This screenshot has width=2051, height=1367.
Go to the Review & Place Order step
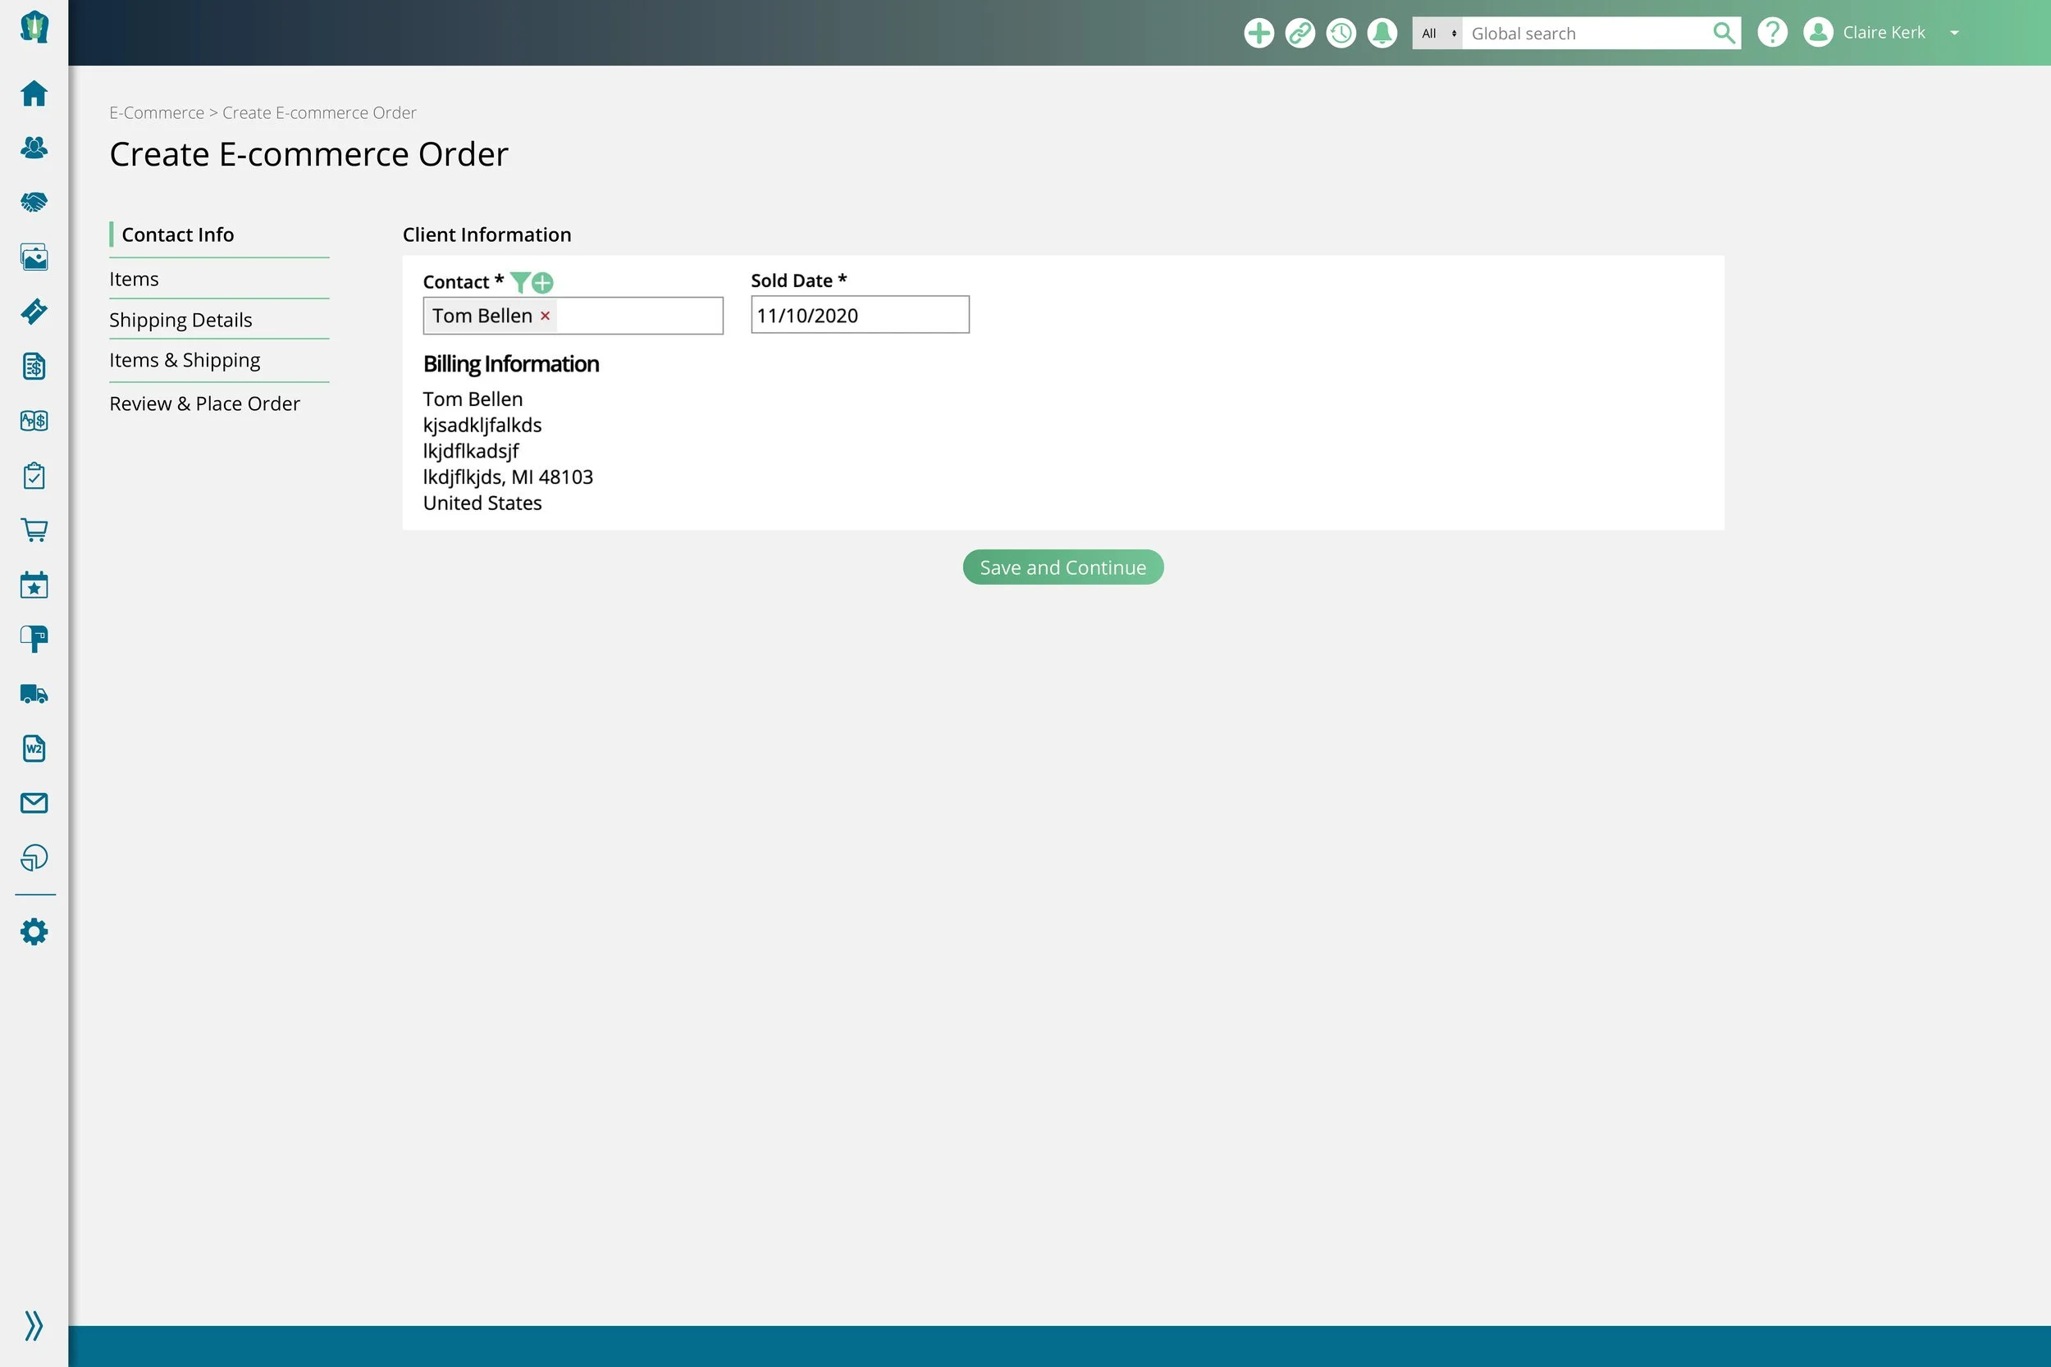[x=204, y=403]
